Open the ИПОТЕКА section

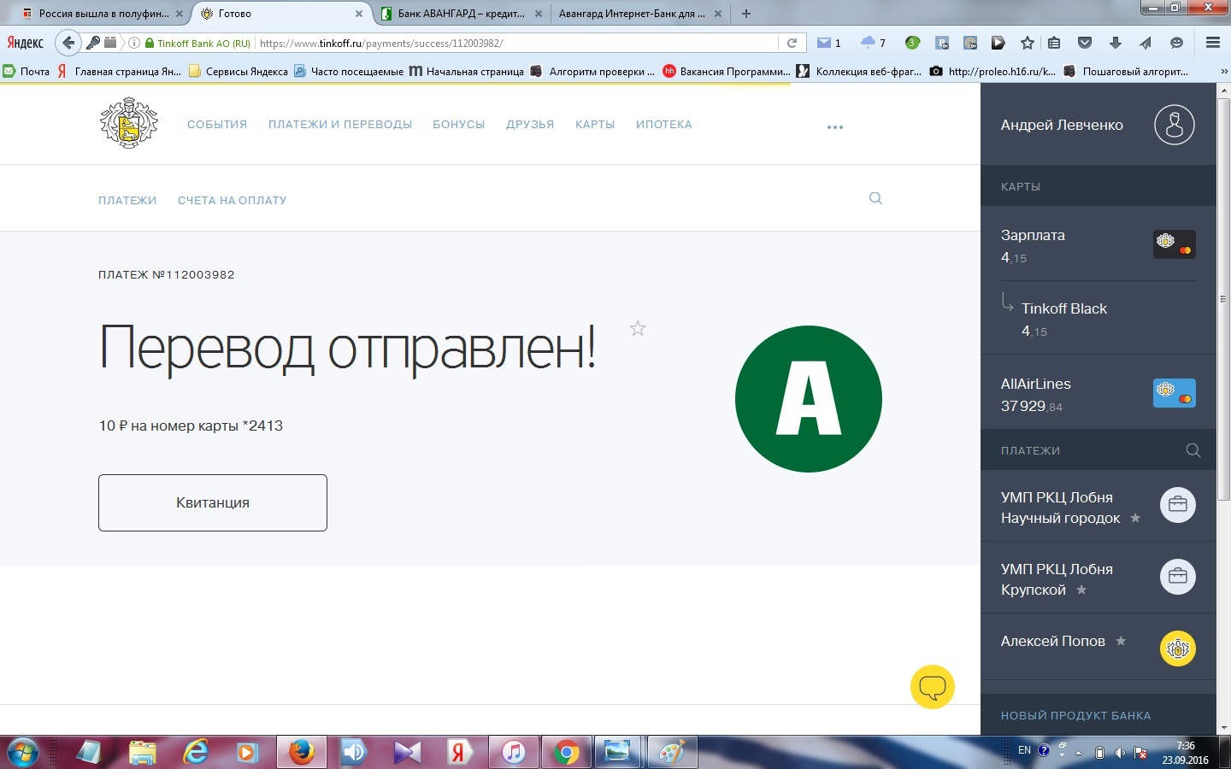click(x=664, y=125)
